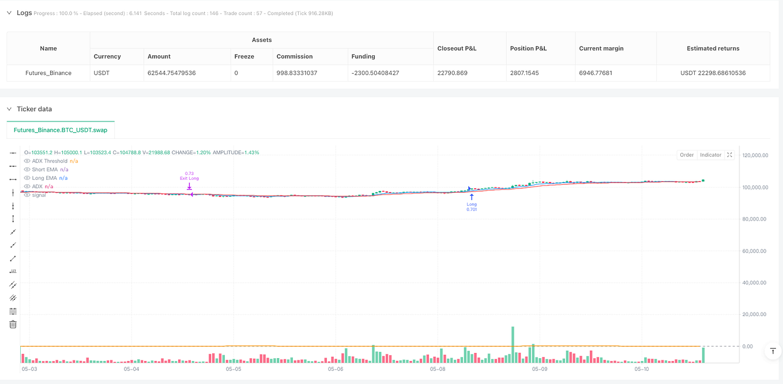Viewport: 783px width, 384px height.
Task: Toggle the signal series visibility
Action: pos(27,195)
